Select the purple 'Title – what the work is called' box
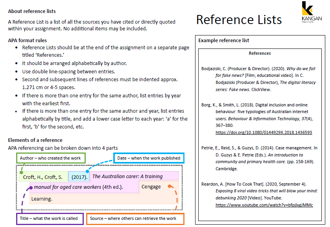This screenshot has width=330, height=227. 49,218
